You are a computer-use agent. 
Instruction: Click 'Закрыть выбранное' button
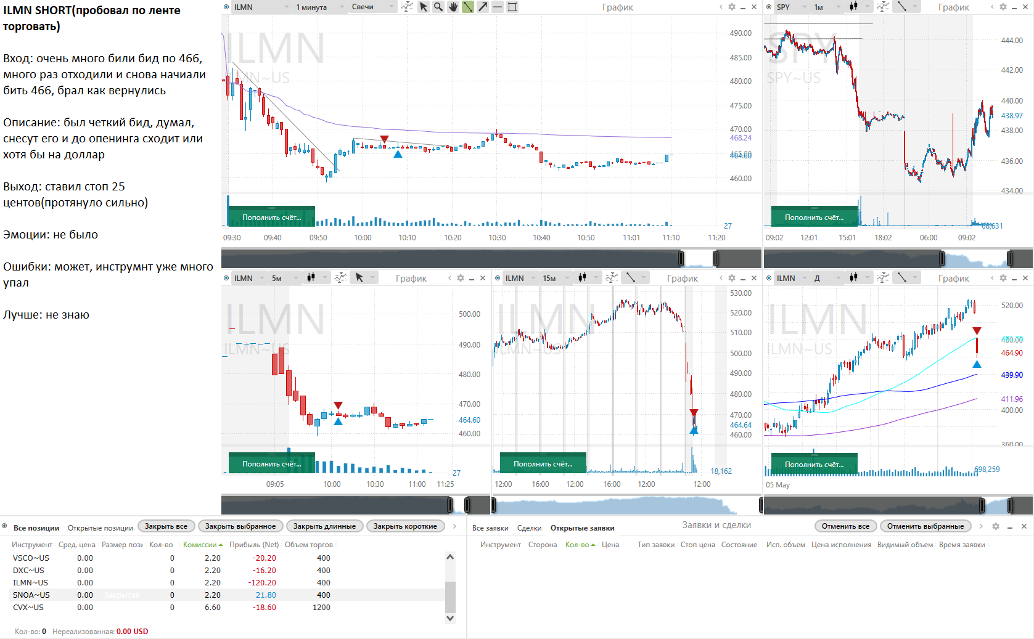pos(240,526)
